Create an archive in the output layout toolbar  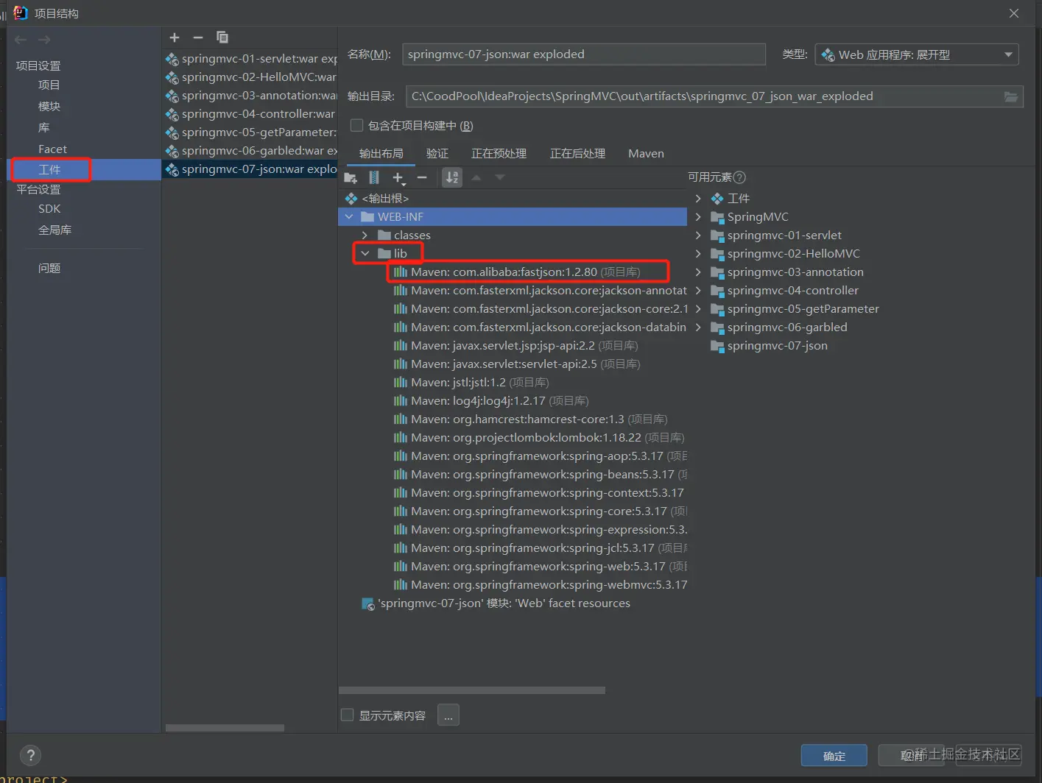coord(374,177)
